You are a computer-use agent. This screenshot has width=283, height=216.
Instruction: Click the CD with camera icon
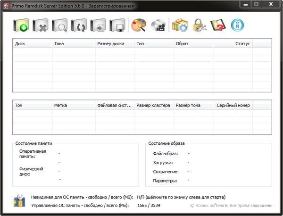point(158,26)
